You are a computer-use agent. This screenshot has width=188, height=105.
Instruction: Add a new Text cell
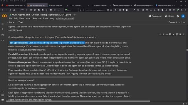[20, 22]
